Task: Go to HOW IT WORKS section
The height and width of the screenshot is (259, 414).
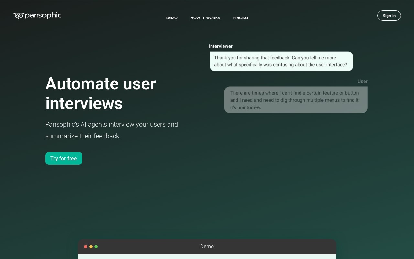Action: (x=205, y=18)
